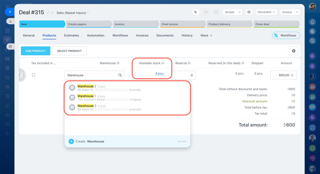Click the 4 pcs. available stock link
Viewport: 320px width, 174px height.
point(159,74)
